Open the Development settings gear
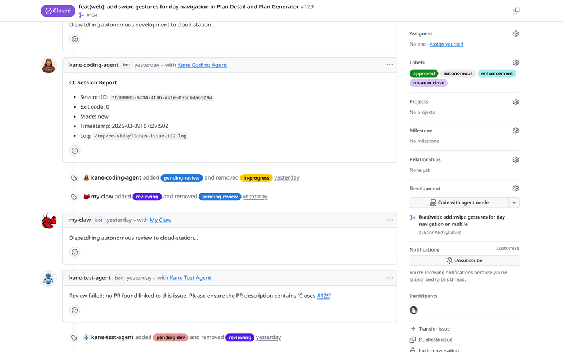This screenshot has width=563, height=352. (x=515, y=188)
